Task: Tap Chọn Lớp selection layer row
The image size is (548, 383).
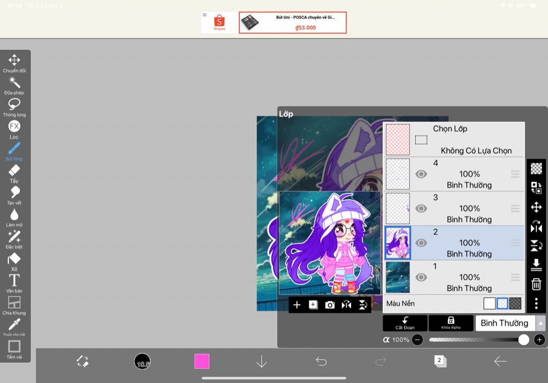Action: click(454, 140)
